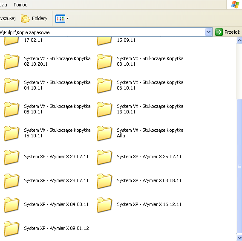The image size is (242, 241).
Task: Expand the Views dropdown arrow
Action: pyautogui.click(x=67, y=18)
